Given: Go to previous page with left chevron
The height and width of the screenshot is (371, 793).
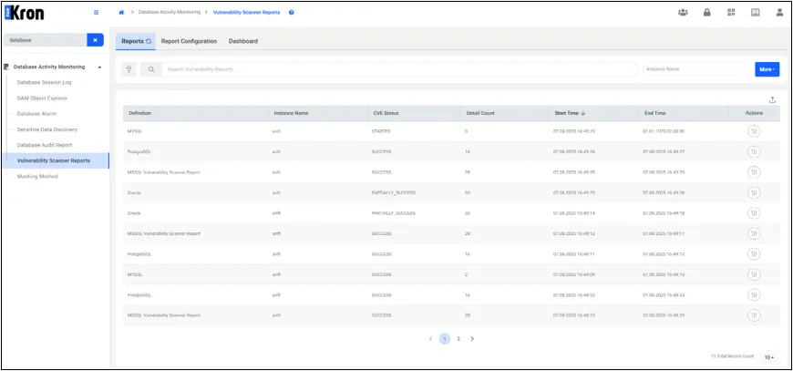Looking at the screenshot, I should pos(430,339).
